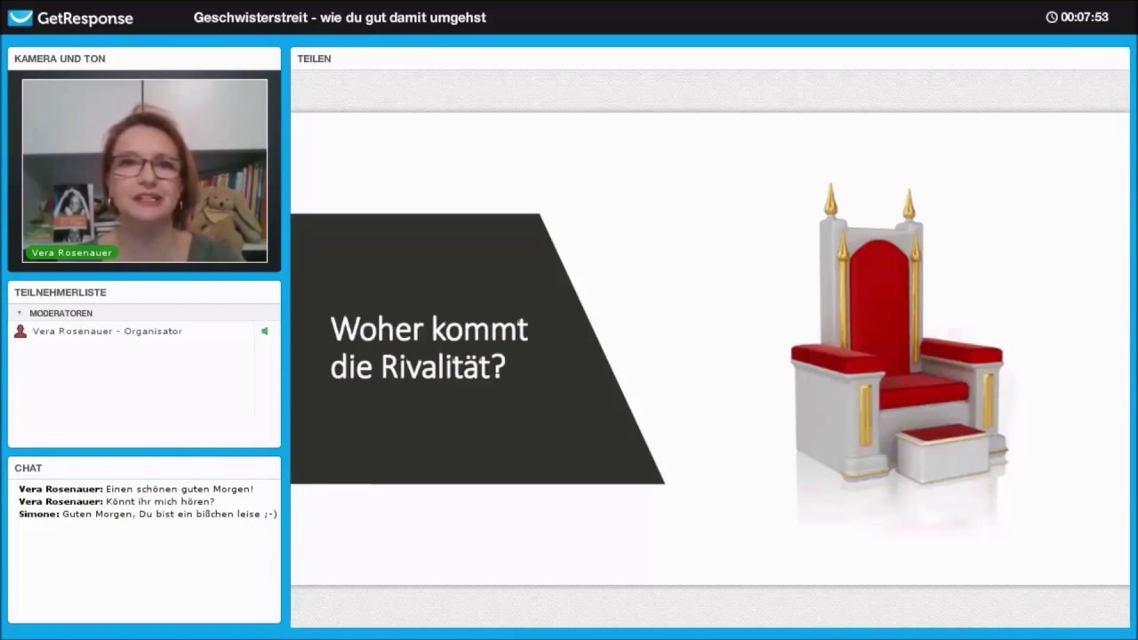Click chat message 'Einen schönen guten Morgen!'

coord(180,489)
